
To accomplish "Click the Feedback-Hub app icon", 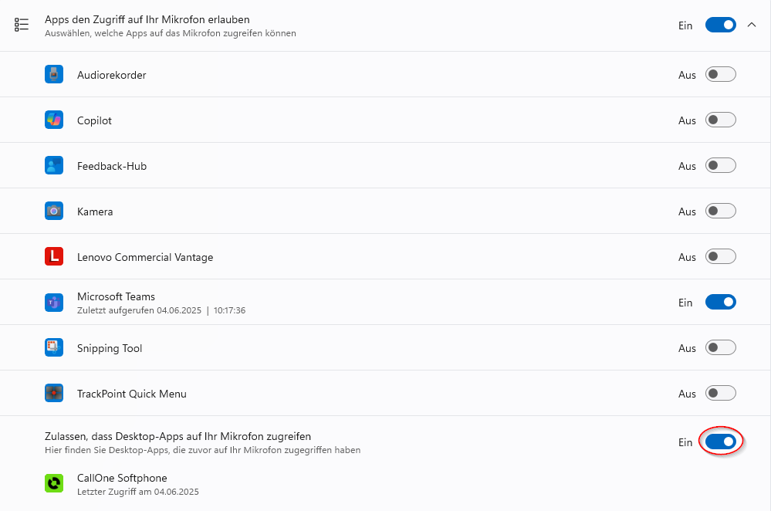I will [54, 165].
